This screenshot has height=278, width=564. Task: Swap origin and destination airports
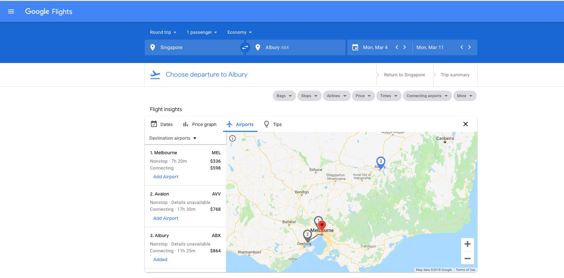[245, 47]
